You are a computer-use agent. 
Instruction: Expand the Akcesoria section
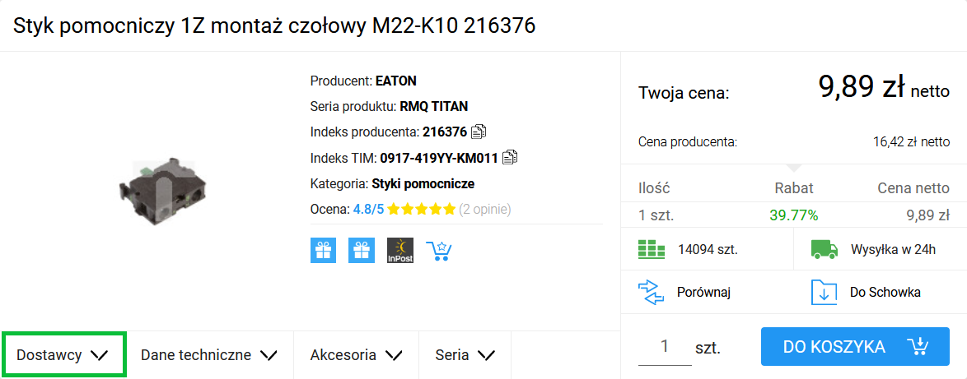[357, 355]
